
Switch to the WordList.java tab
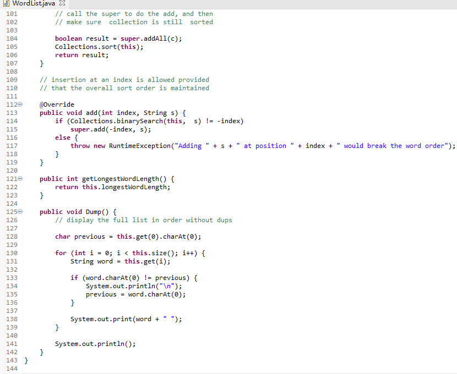(33, 3)
